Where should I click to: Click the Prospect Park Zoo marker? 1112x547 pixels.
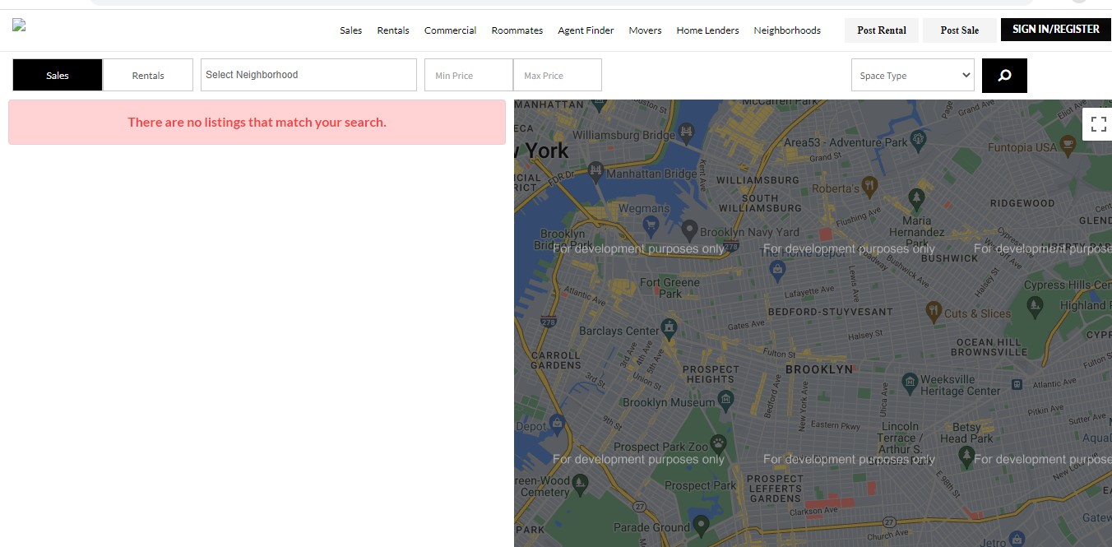(719, 443)
